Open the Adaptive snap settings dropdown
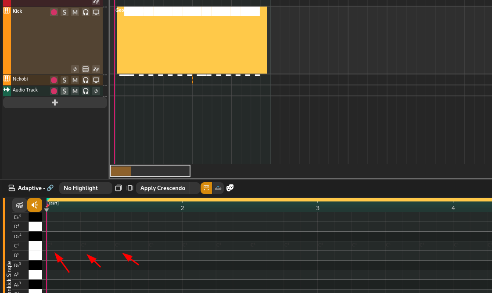 pyautogui.click(x=31, y=188)
